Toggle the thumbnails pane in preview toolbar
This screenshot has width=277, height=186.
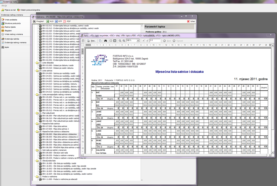pyautogui.click(x=83, y=41)
